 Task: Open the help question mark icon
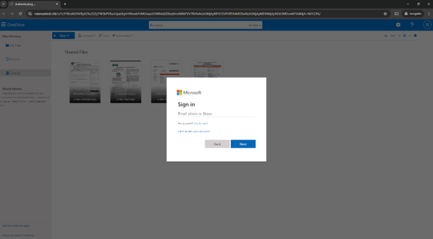412,25
